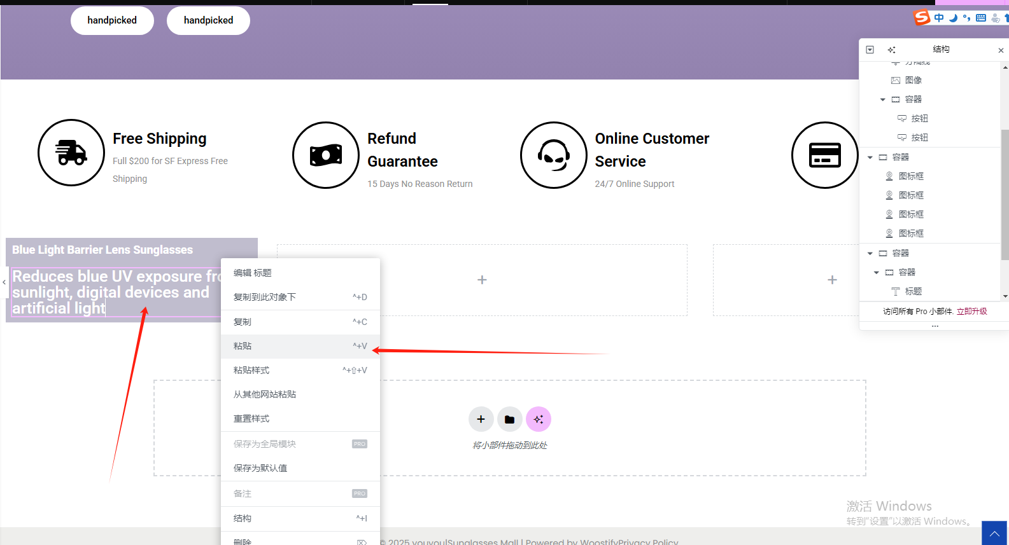1009x545 pixels.
Task: Choose 重置样式 from the context menu
Action: 300,418
